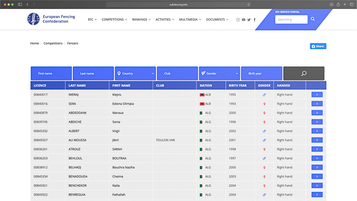357x201 pixels.
Task: Click the European Fencing Confederation logo
Action: click(33, 19)
